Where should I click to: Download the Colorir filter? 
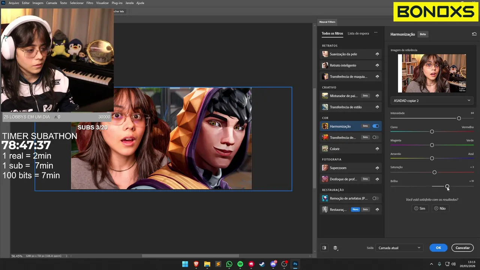tap(377, 149)
